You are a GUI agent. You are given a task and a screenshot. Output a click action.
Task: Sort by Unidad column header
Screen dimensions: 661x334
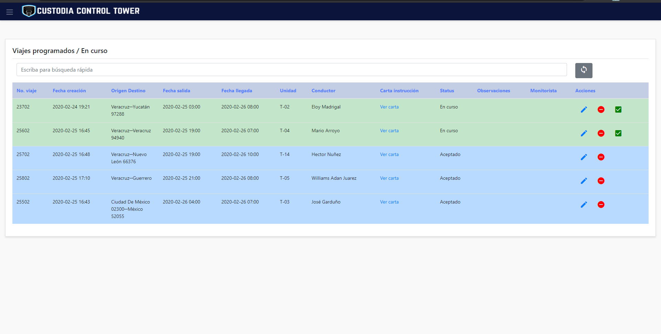tap(288, 91)
